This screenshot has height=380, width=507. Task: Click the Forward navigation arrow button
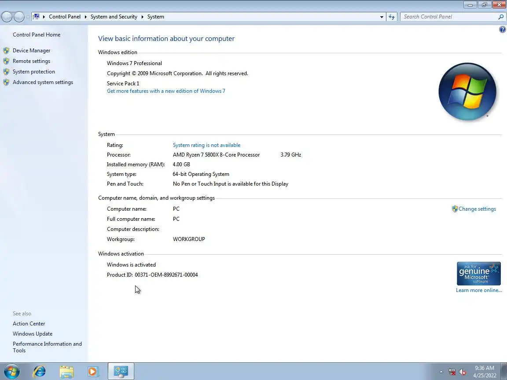tap(19, 17)
